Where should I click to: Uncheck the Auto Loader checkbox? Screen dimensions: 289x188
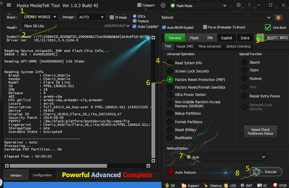[x=135, y=26]
